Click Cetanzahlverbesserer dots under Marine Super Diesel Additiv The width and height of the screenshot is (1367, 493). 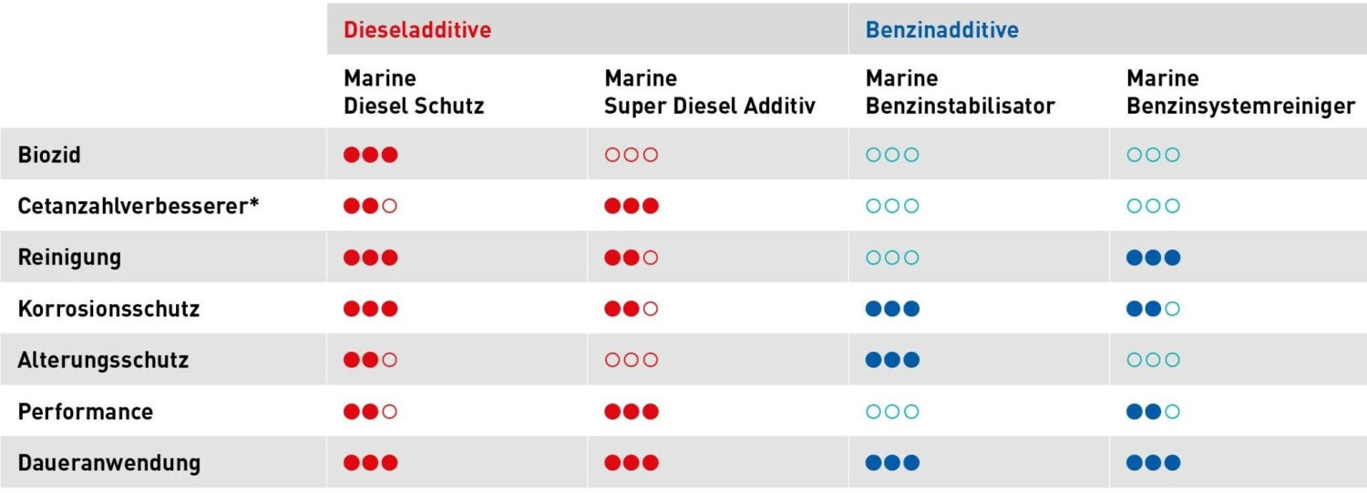(631, 206)
